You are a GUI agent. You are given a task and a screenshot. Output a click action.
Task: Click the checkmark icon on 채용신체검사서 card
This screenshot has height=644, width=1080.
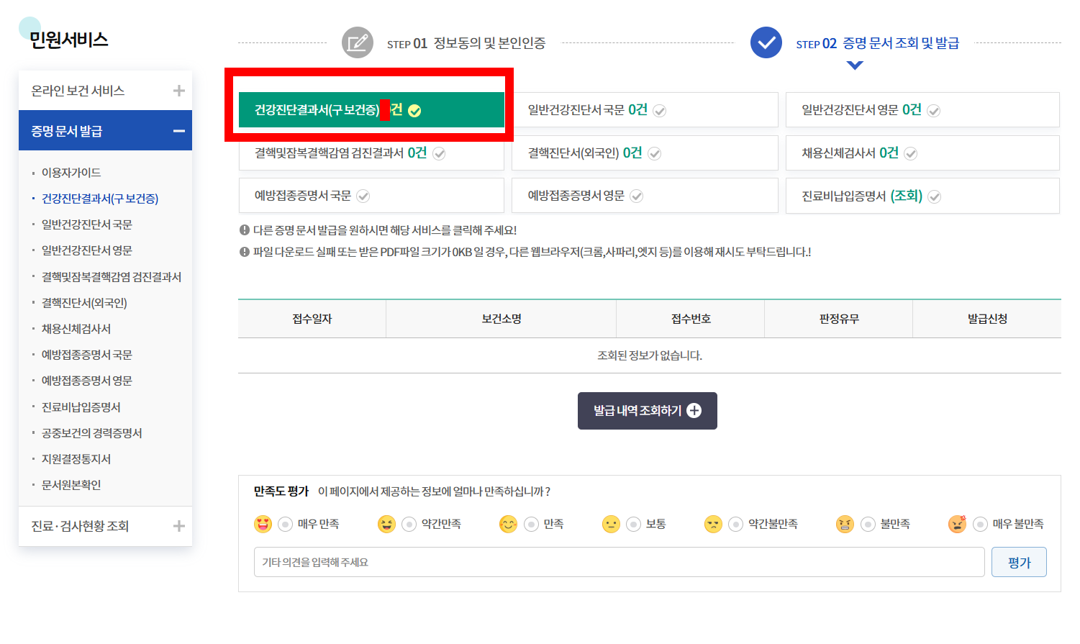911,153
